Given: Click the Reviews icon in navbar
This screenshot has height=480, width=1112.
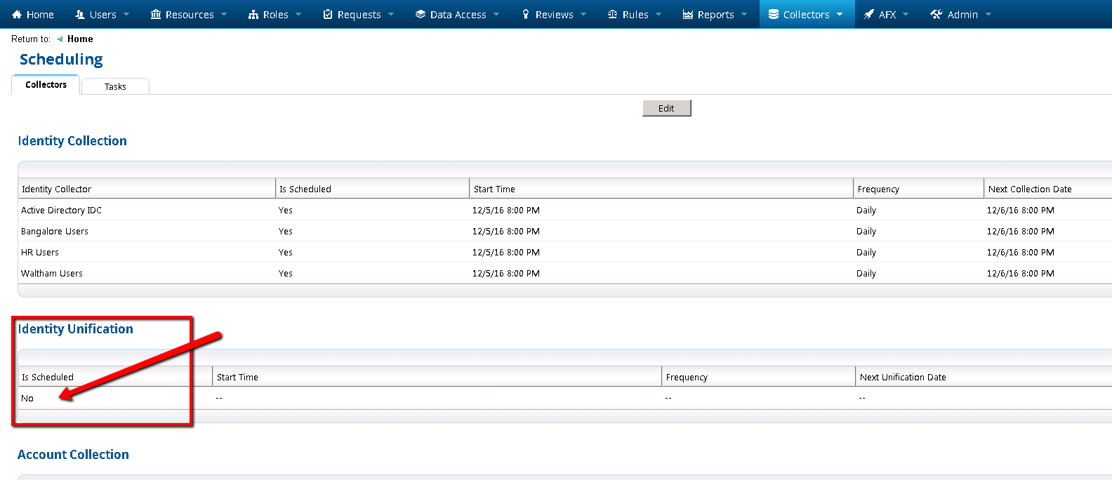Looking at the screenshot, I should point(526,15).
